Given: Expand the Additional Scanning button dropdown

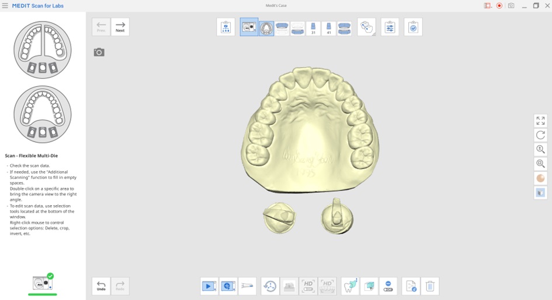Looking at the screenshot, I should click(234, 290).
